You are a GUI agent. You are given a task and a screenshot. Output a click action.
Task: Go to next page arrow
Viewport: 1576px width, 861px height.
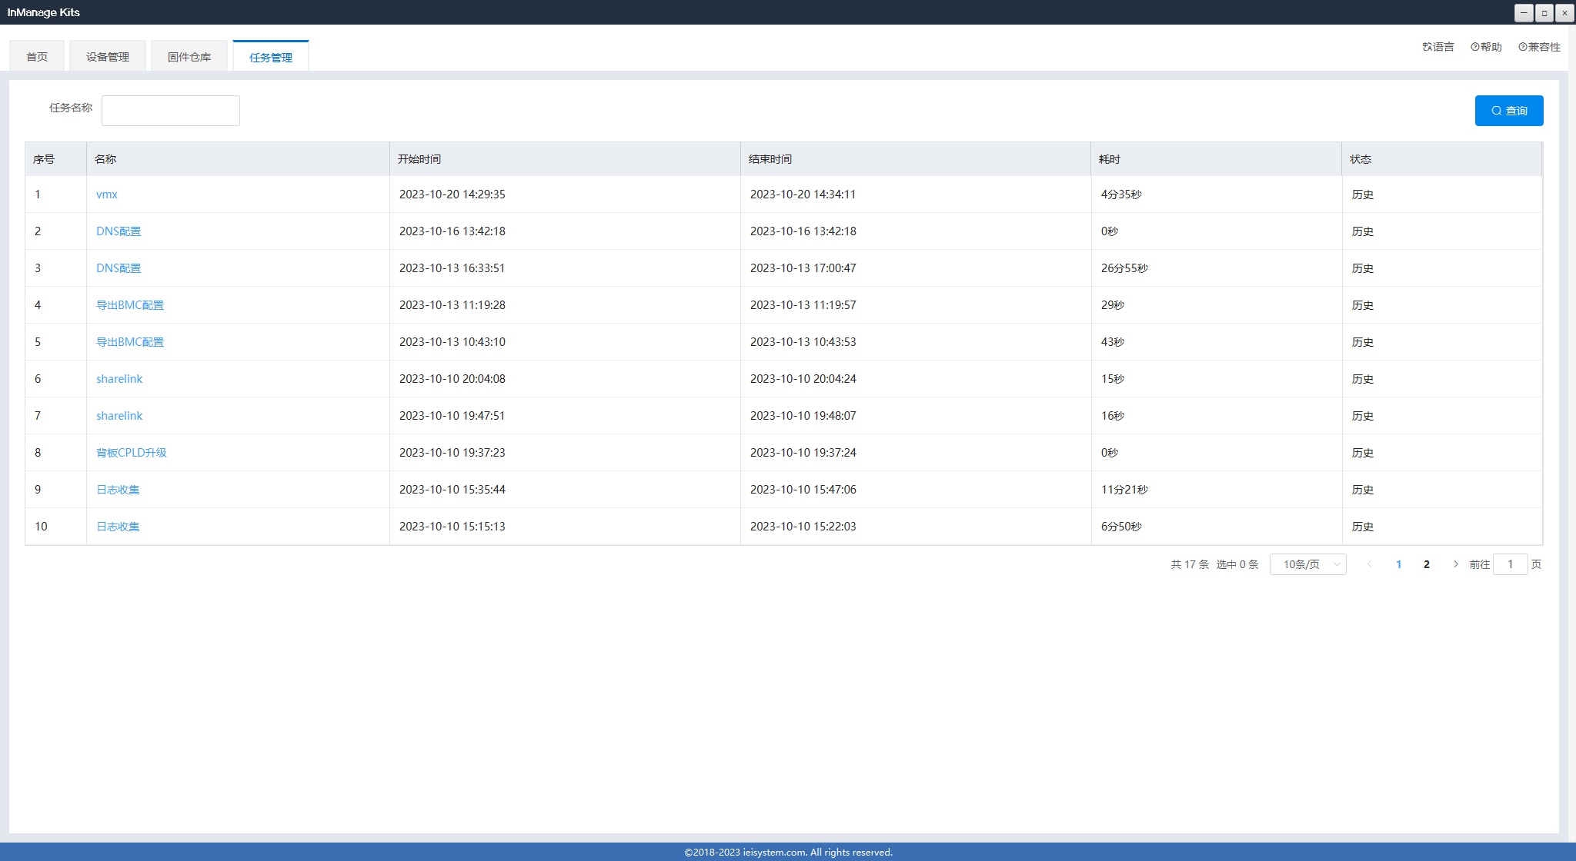click(1455, 564)
